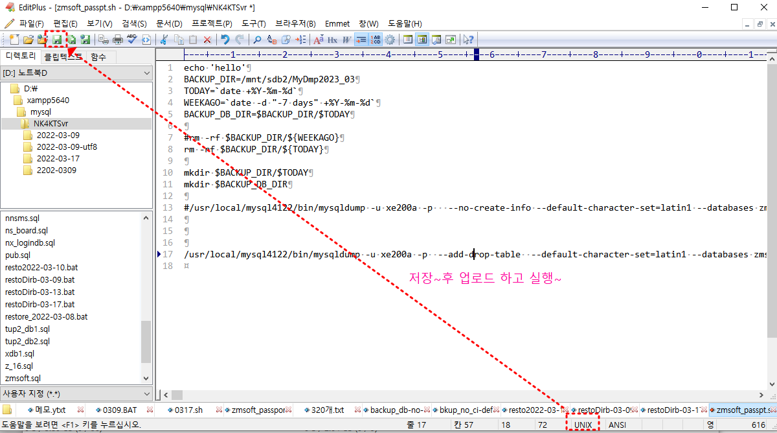
Task: Open the 편집(E) menu
Action: coord(65,23)
